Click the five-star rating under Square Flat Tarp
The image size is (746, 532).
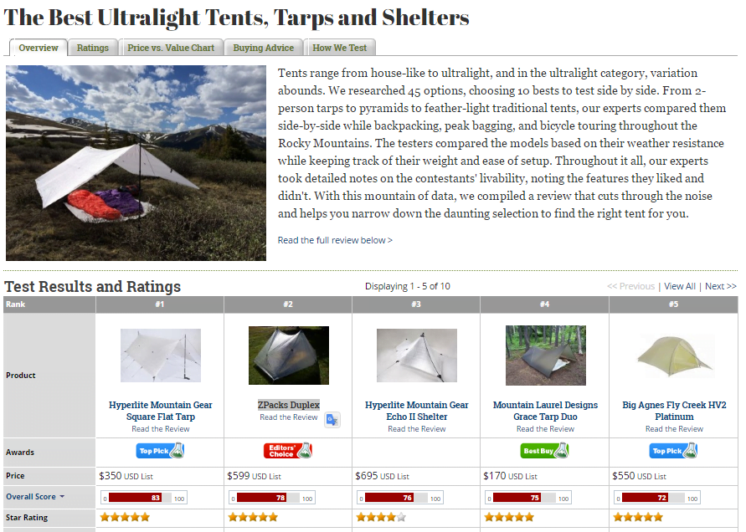coord(125,517)
